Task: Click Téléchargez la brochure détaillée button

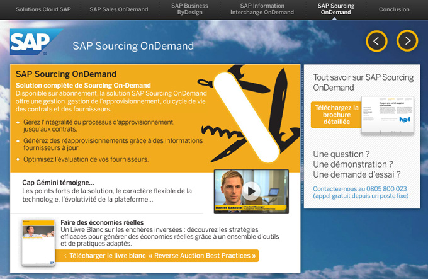Action: [336, 115]
